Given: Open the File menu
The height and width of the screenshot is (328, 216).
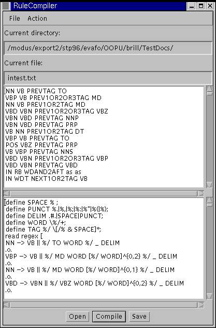Looking at the screenshot, I should 15,19.
